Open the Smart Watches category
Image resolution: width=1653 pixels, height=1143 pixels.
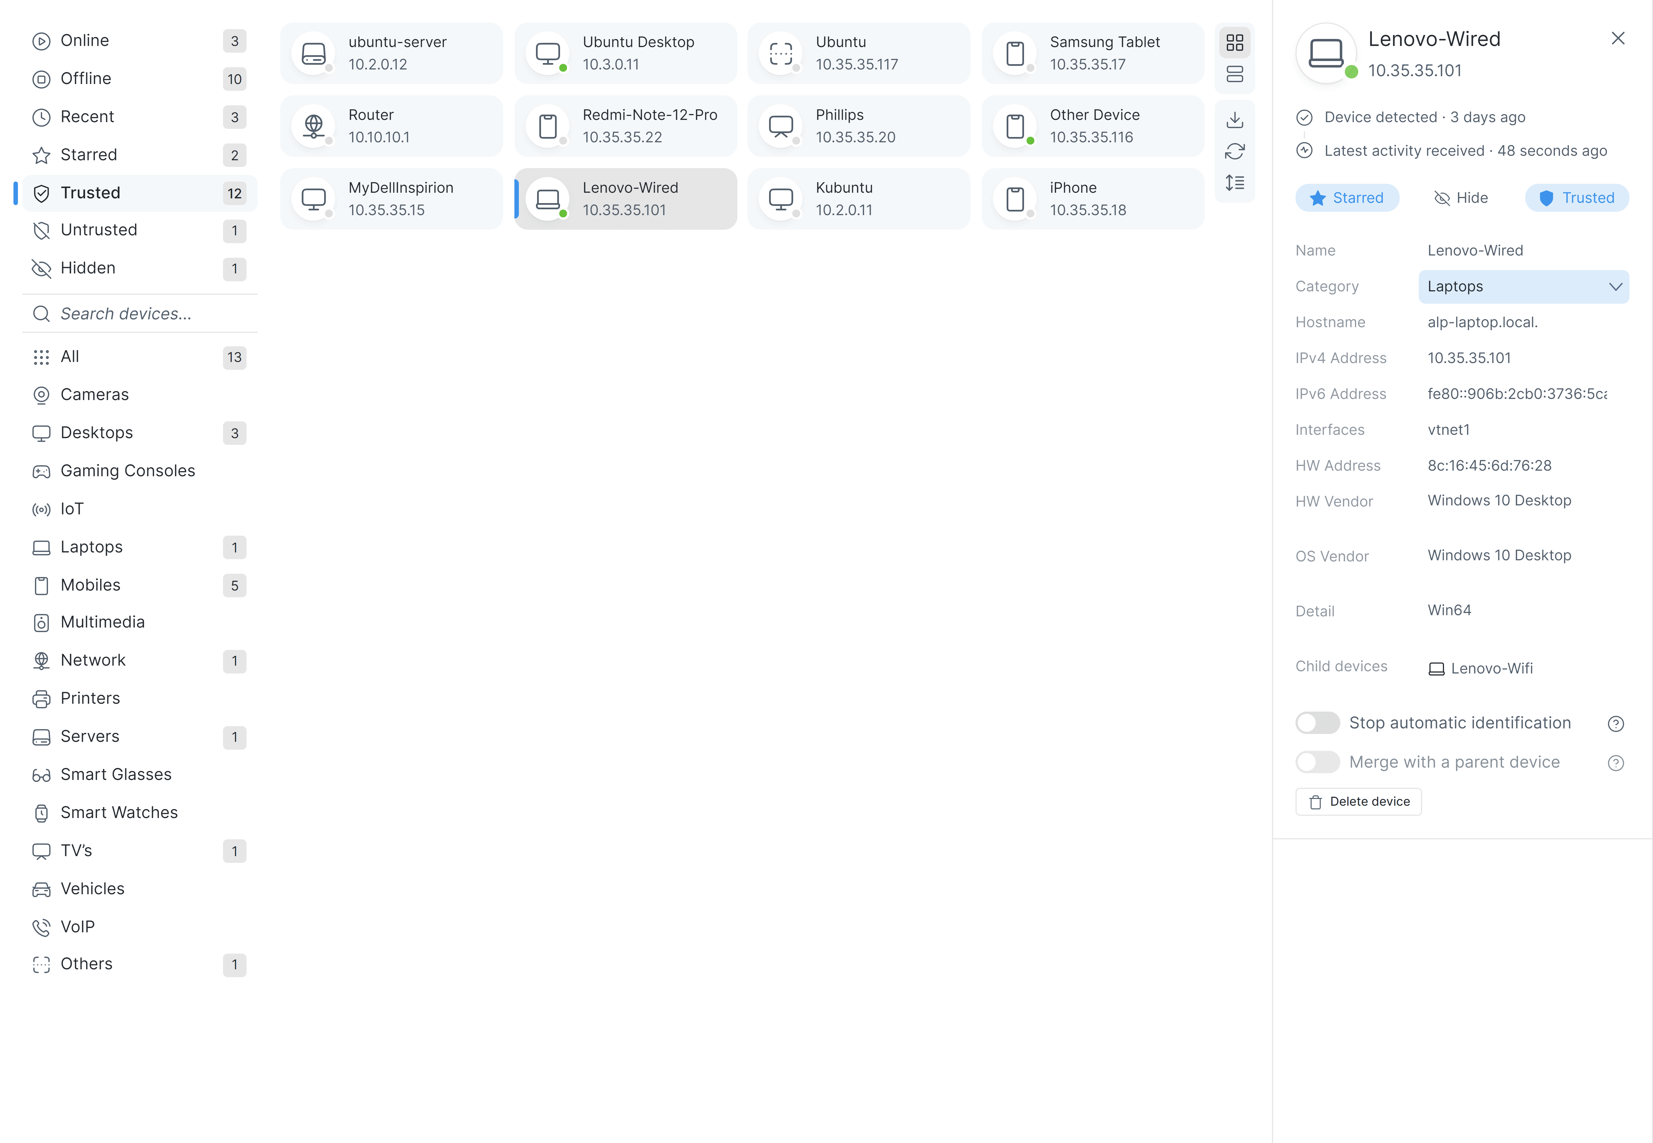pyautogui.click(x=140, y=813)
